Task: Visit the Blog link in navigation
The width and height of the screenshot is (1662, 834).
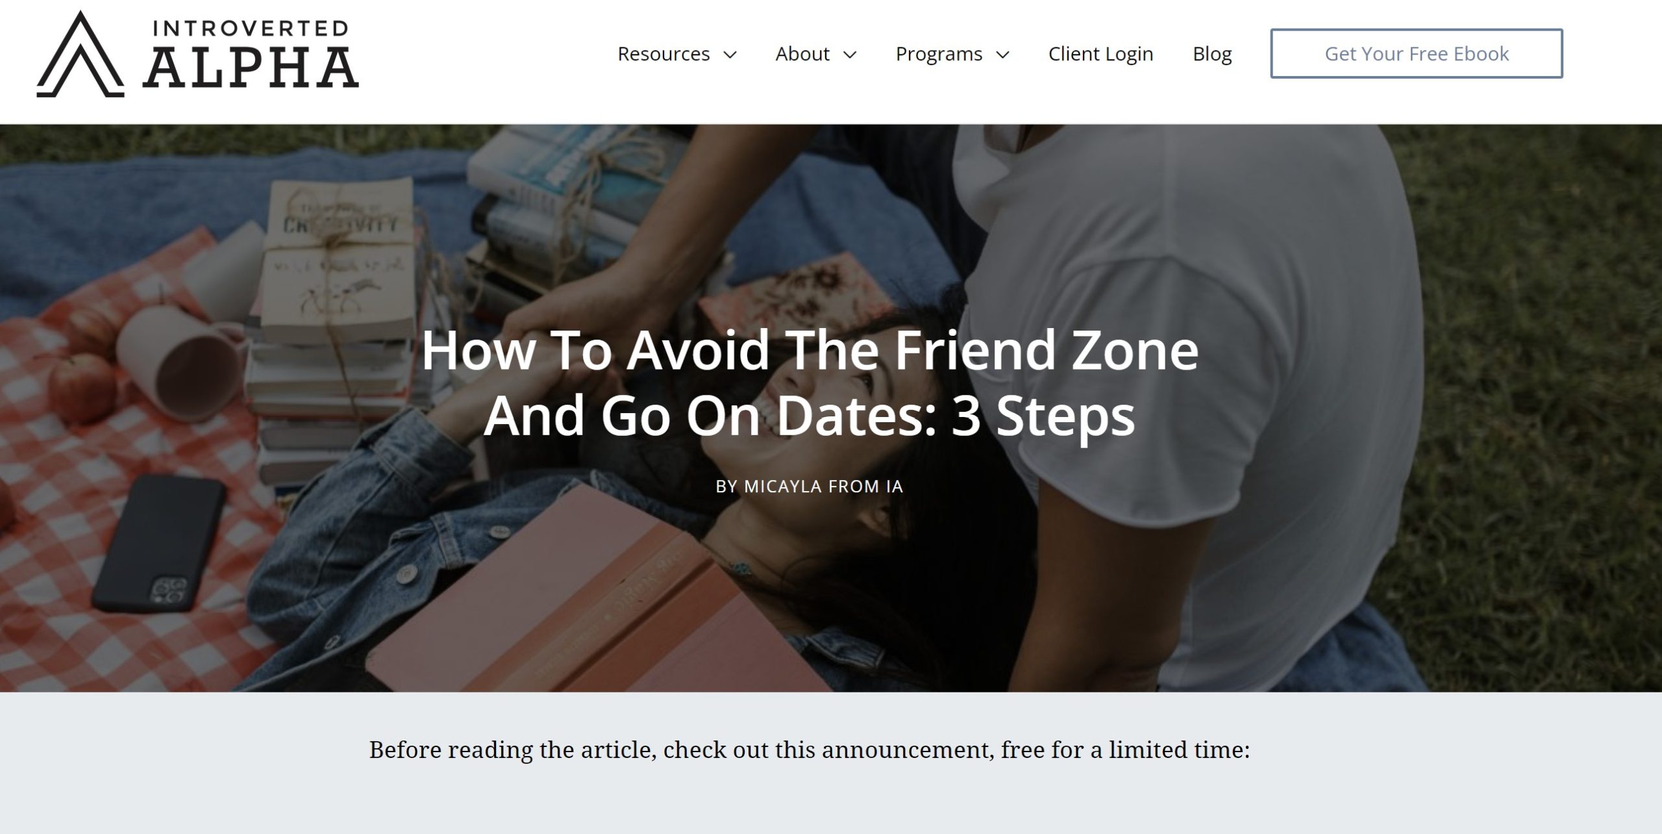Action: pos(1212,53)
